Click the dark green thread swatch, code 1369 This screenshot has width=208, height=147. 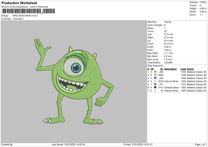pyautogui.click(x=155, y=78)
